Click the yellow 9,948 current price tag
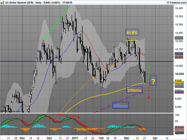This screenshot has height=140, width=187. (178, 81)
